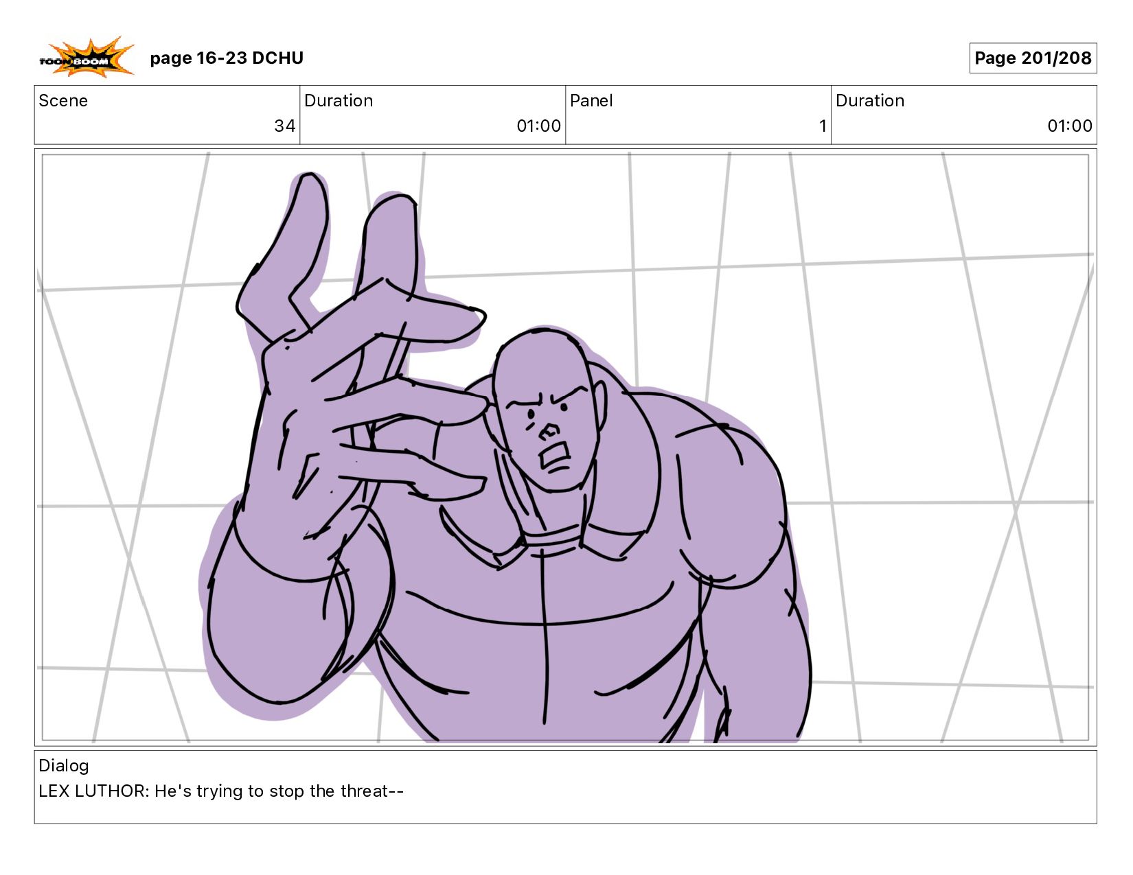Click the 'Page 201/208' page indicator
1133x875 pixels.
(x=1033, y=58)
